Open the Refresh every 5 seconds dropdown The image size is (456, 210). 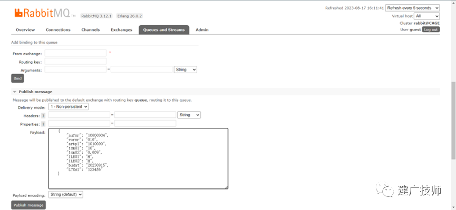point(412,8)
